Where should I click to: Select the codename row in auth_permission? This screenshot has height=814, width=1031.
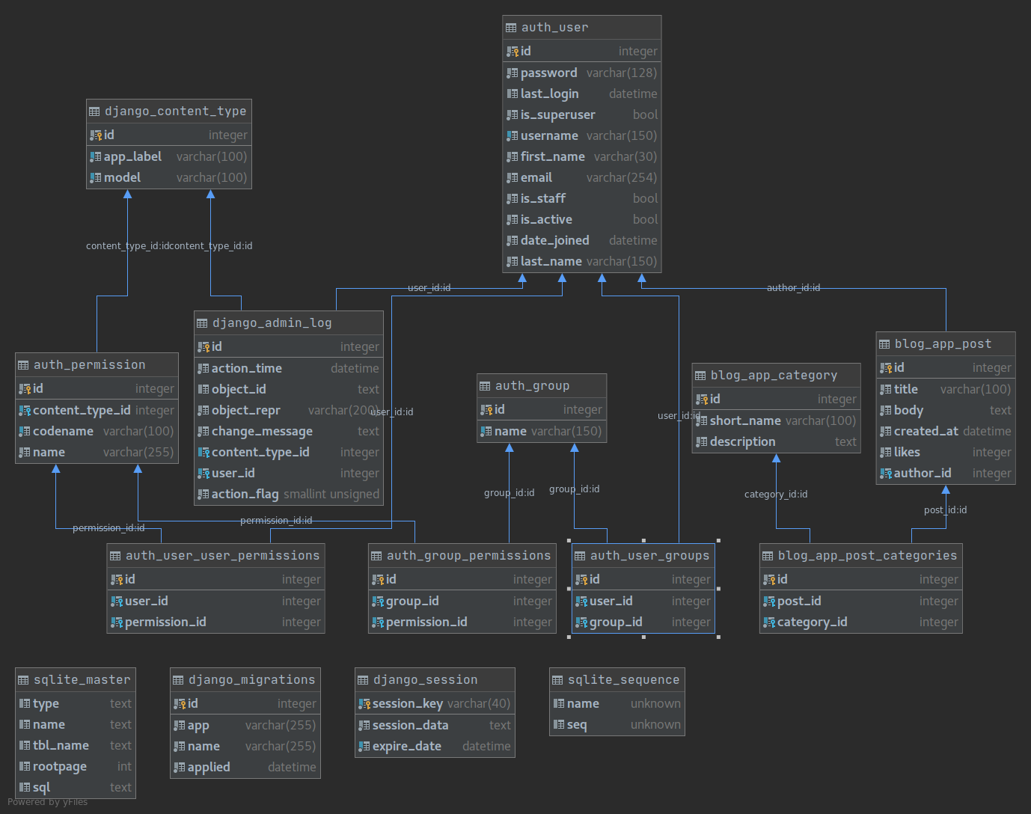[97, 431]
